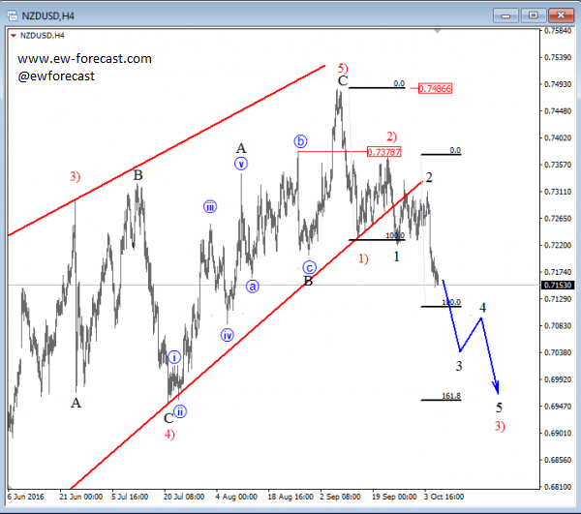Expand the red triangle next to NZDUSD,H4 label
The image size is (581, 514).
14,36
